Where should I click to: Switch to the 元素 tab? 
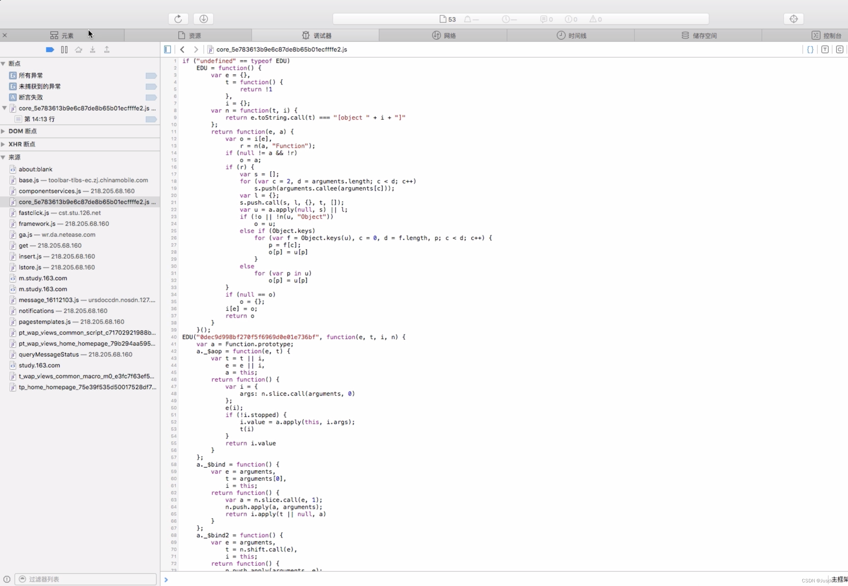click(x=62, y=35)
